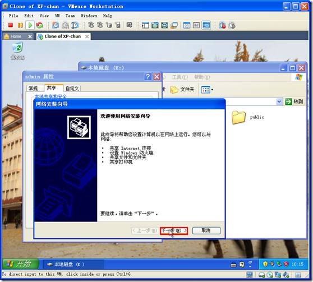313x282 pixels.
Task: Click the Folders icon in Explorer toolbar
Action: click(182, 89)
